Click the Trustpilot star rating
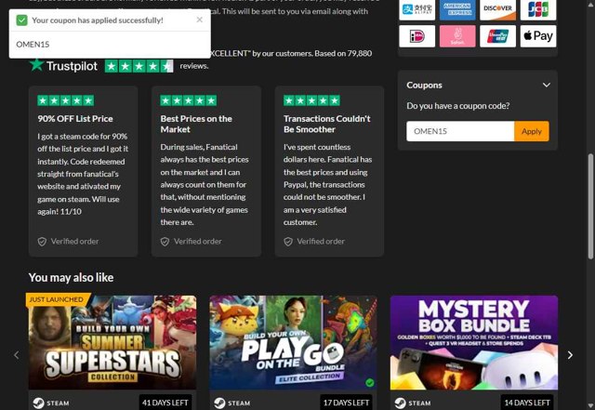This screenshot has height=410, width=595. pos(139,66)
